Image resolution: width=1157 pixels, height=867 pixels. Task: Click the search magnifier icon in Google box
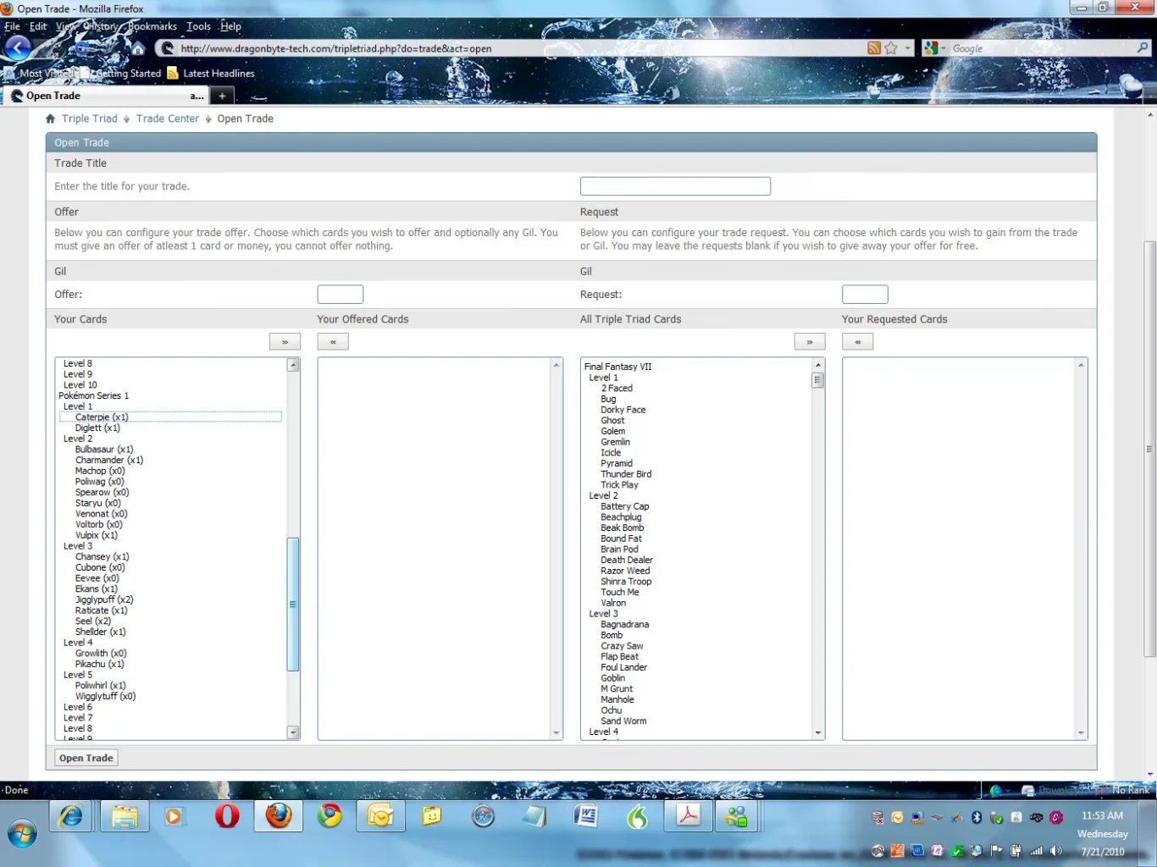point(1143,48)
